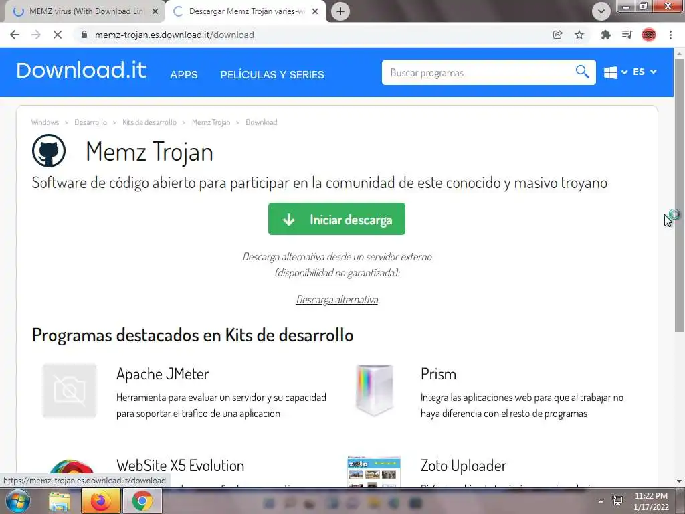Bookmark this page with the star icon
Viewport: 685px width, 514px height.
click(x=579, y=35)
